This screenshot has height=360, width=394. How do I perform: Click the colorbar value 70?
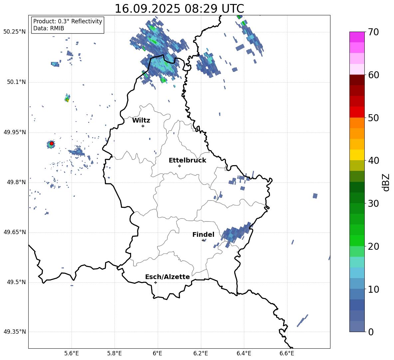coord(374,32)
